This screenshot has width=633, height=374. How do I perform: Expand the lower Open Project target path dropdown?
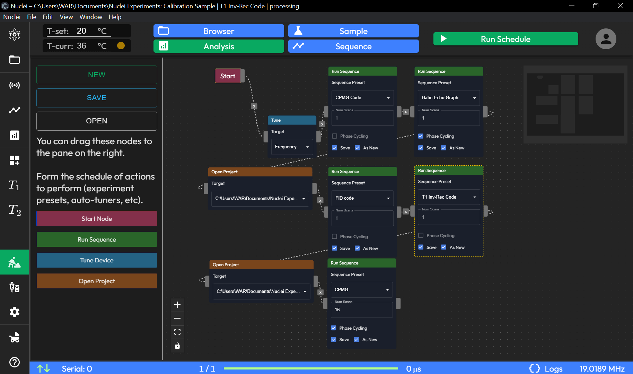[x=261, y=291]
